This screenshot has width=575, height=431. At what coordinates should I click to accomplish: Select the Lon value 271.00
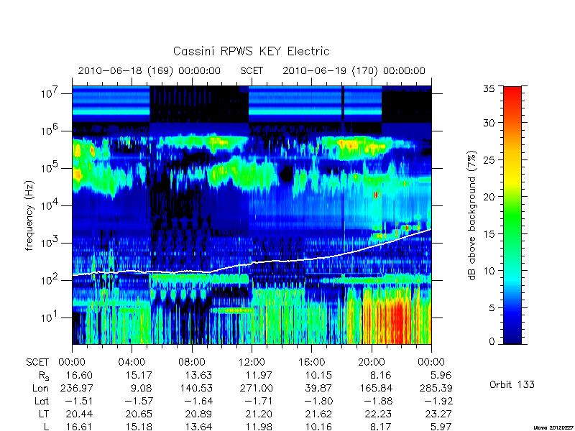[255, 388]
